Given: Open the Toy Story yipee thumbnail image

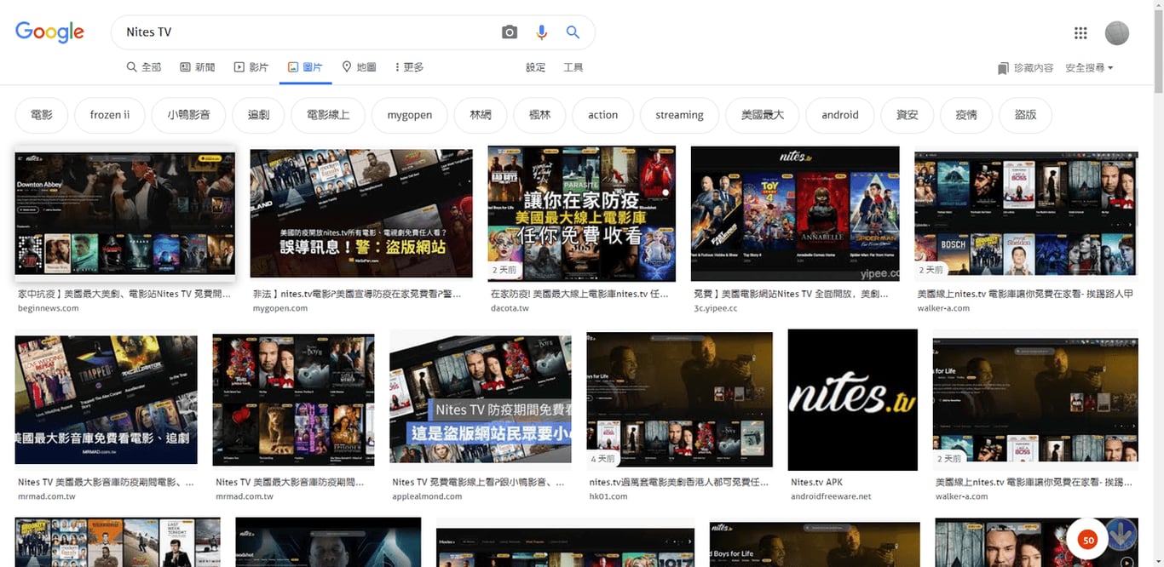Looking at the screenshot, I should click(795, 214).
